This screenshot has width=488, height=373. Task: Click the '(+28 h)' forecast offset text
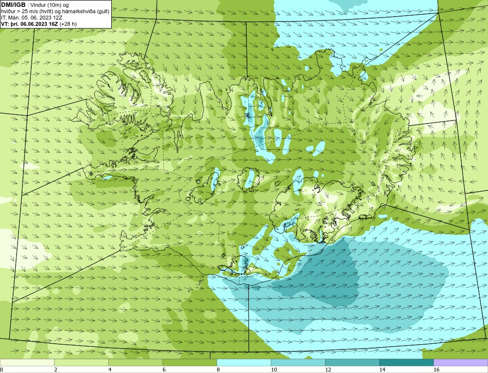pyautogui.click(x=68, y=24)
